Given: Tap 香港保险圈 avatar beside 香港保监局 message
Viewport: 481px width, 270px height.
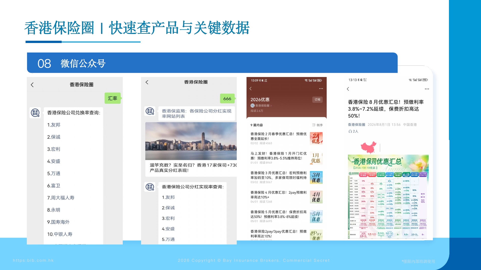Looking at the screenshot, I should (150, 111).
